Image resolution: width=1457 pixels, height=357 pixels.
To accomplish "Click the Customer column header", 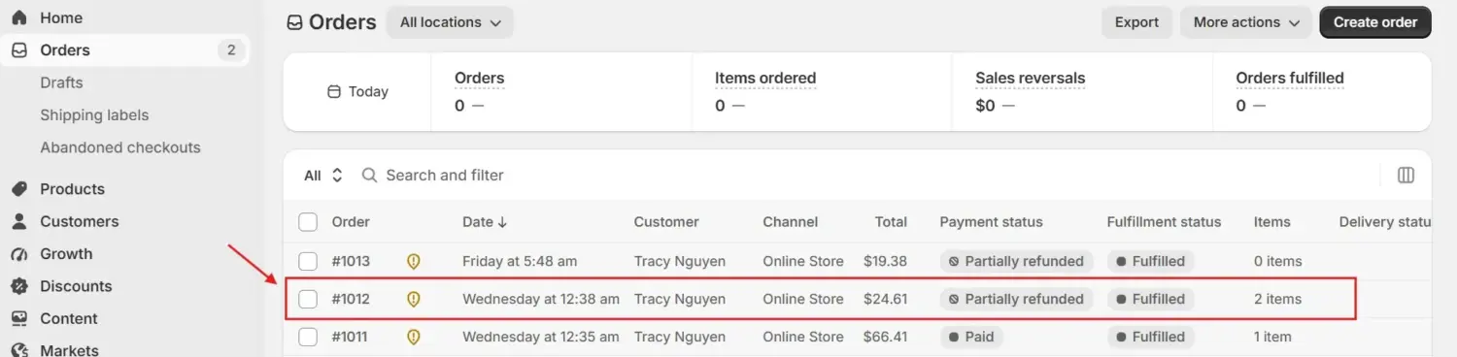I will click(x=666, y=222).
